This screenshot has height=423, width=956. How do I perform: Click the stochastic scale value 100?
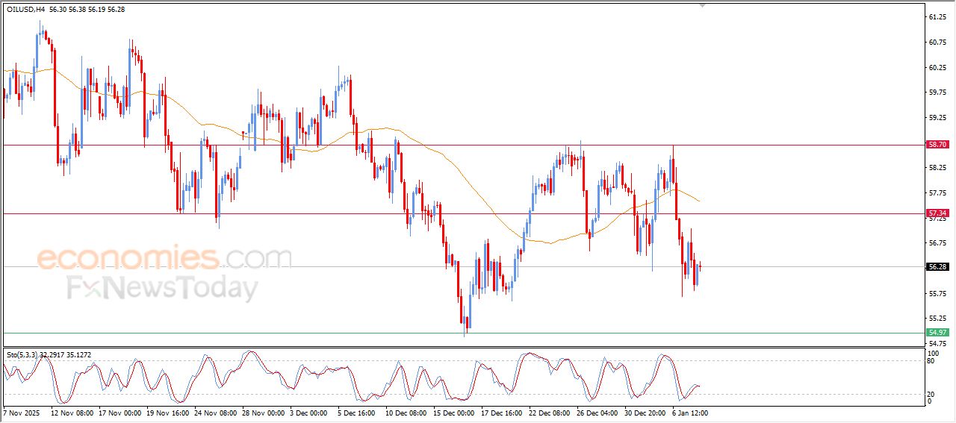(933, 352)
